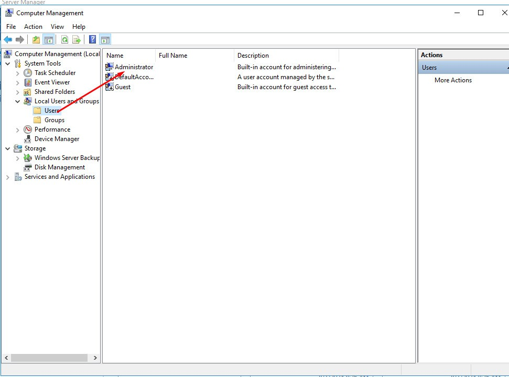Open Device Manager in the tree

pos(57,139)
